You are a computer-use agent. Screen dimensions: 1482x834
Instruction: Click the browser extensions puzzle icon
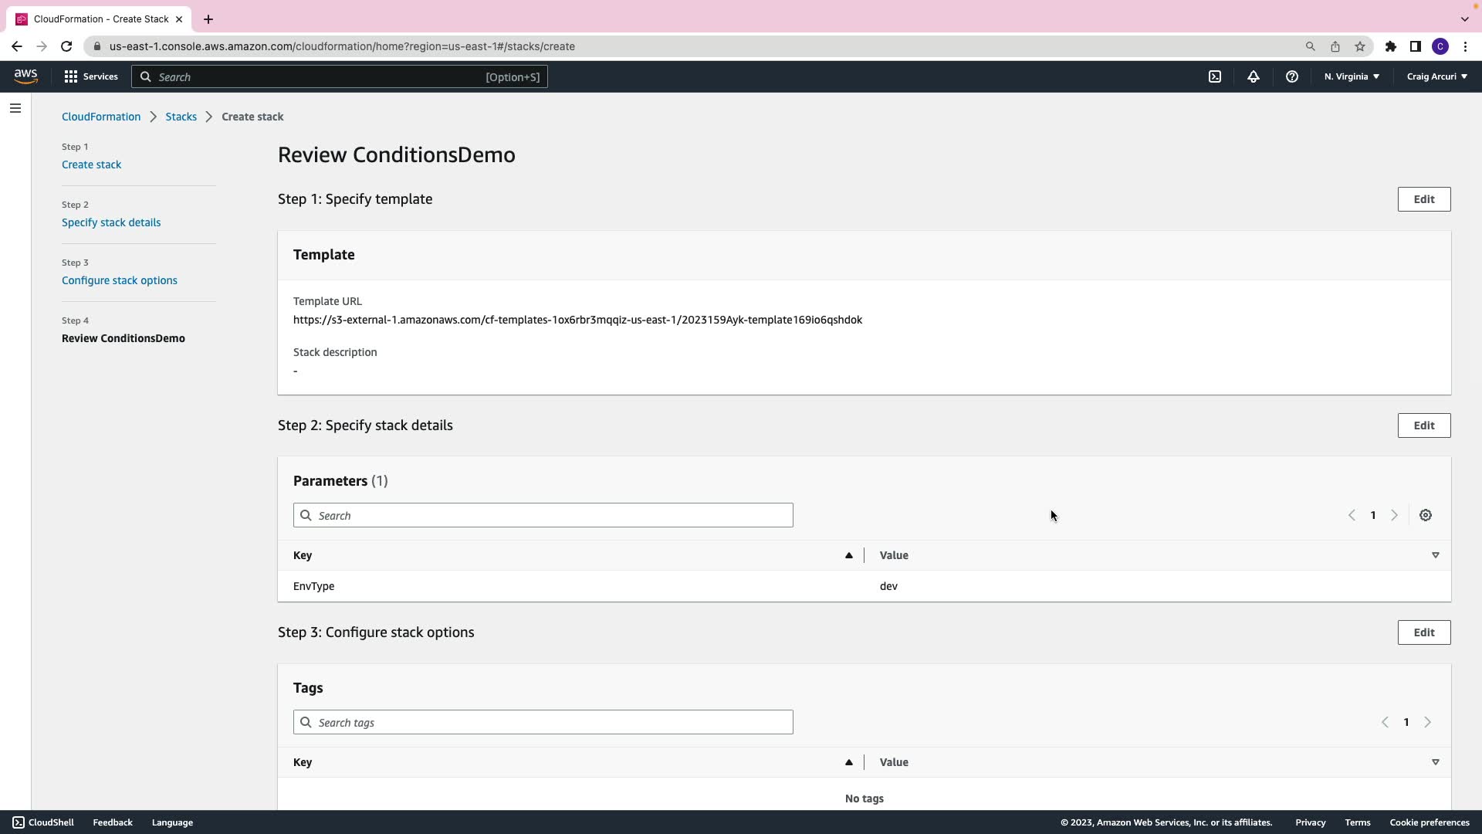[1390, 46]
